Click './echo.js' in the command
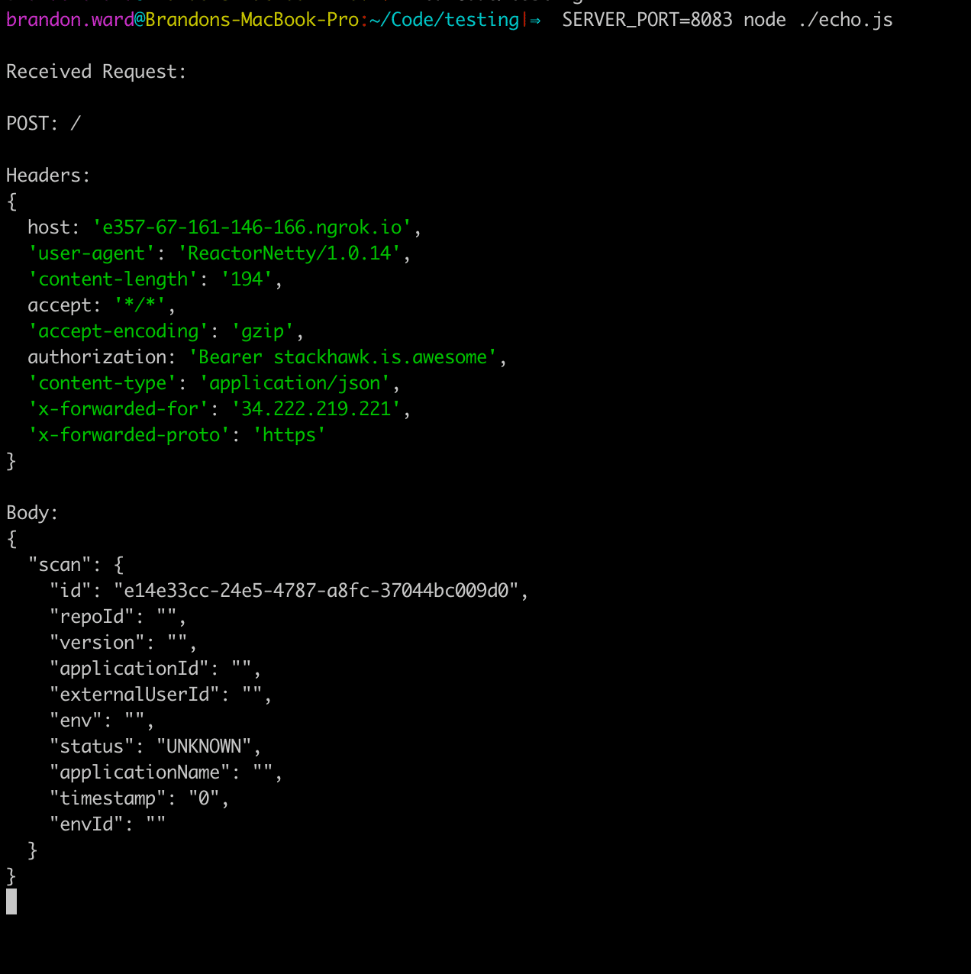 pos(845,20)
